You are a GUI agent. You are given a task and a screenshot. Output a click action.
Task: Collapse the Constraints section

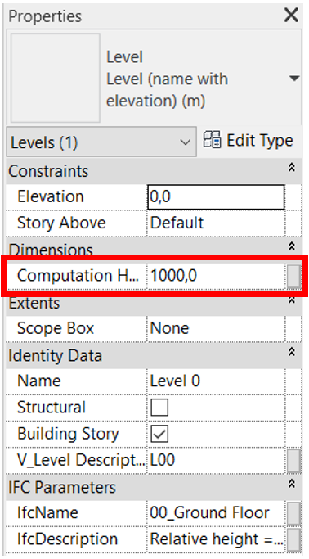pos(292,168)
